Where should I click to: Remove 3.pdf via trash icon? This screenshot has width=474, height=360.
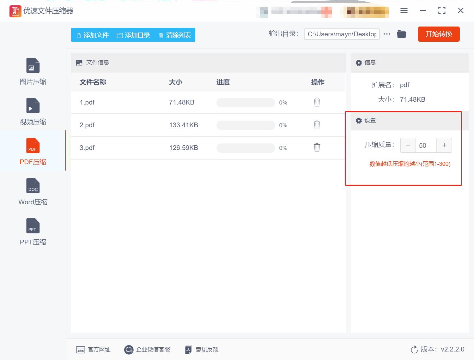(x=317, y=148)
